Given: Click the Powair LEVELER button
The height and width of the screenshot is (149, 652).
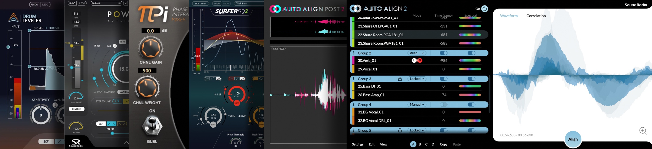Looking at the screenshot, I should coord(77,109).
